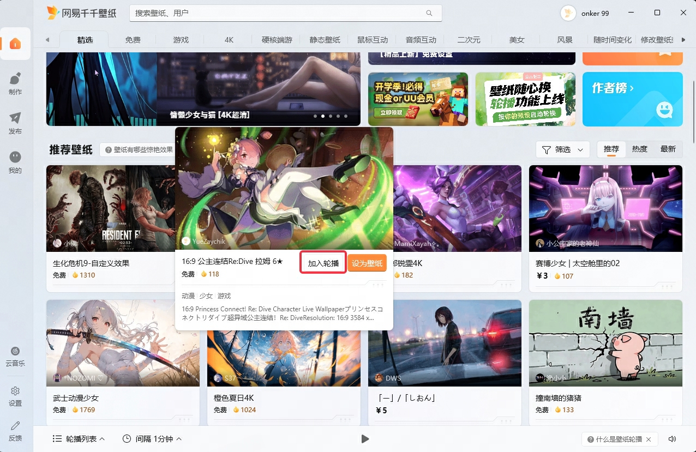
Task: Click the left arrow of category tabs
Action: pyautogui.click(x=47, y=40)
